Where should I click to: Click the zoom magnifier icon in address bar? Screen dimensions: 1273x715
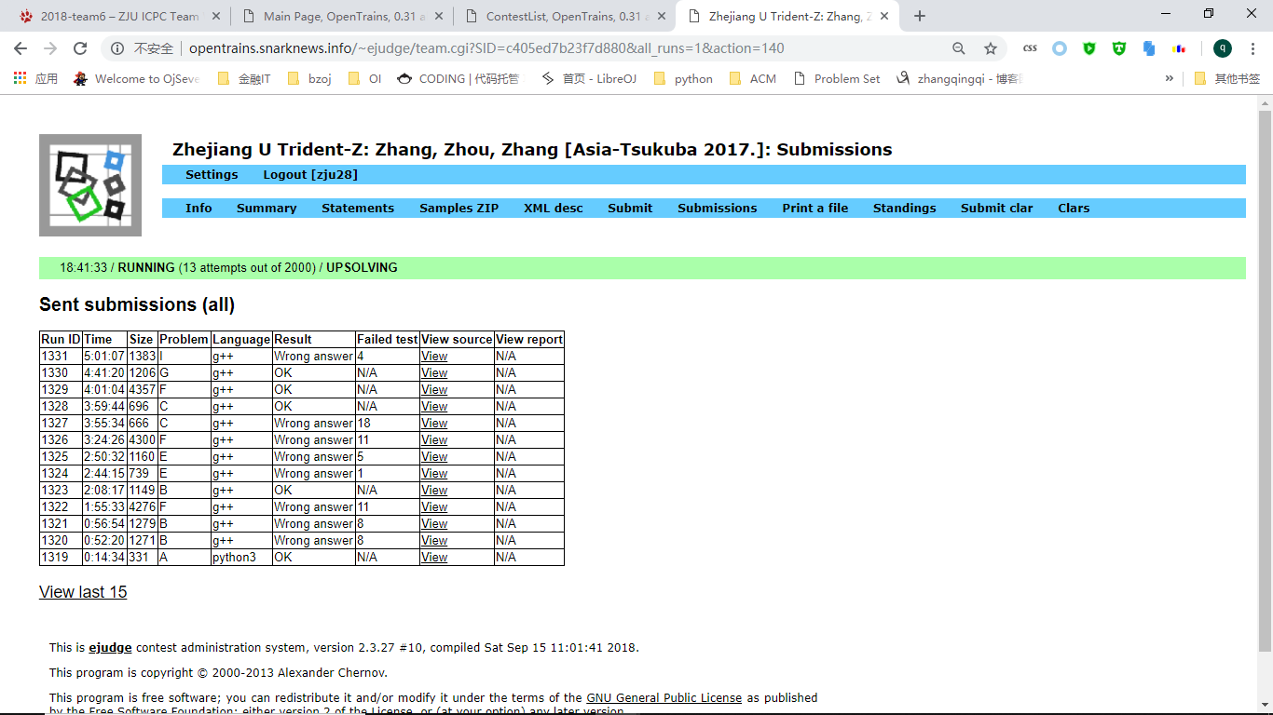tap(959, 48)
